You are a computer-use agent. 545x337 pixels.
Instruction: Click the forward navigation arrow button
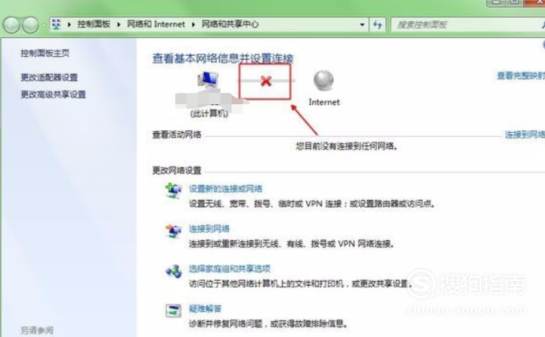point(31,25)
